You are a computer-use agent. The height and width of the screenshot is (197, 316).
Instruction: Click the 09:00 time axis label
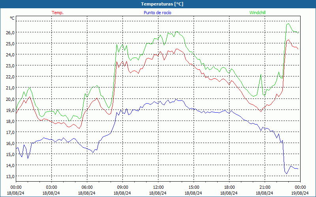tap(122, 188)
